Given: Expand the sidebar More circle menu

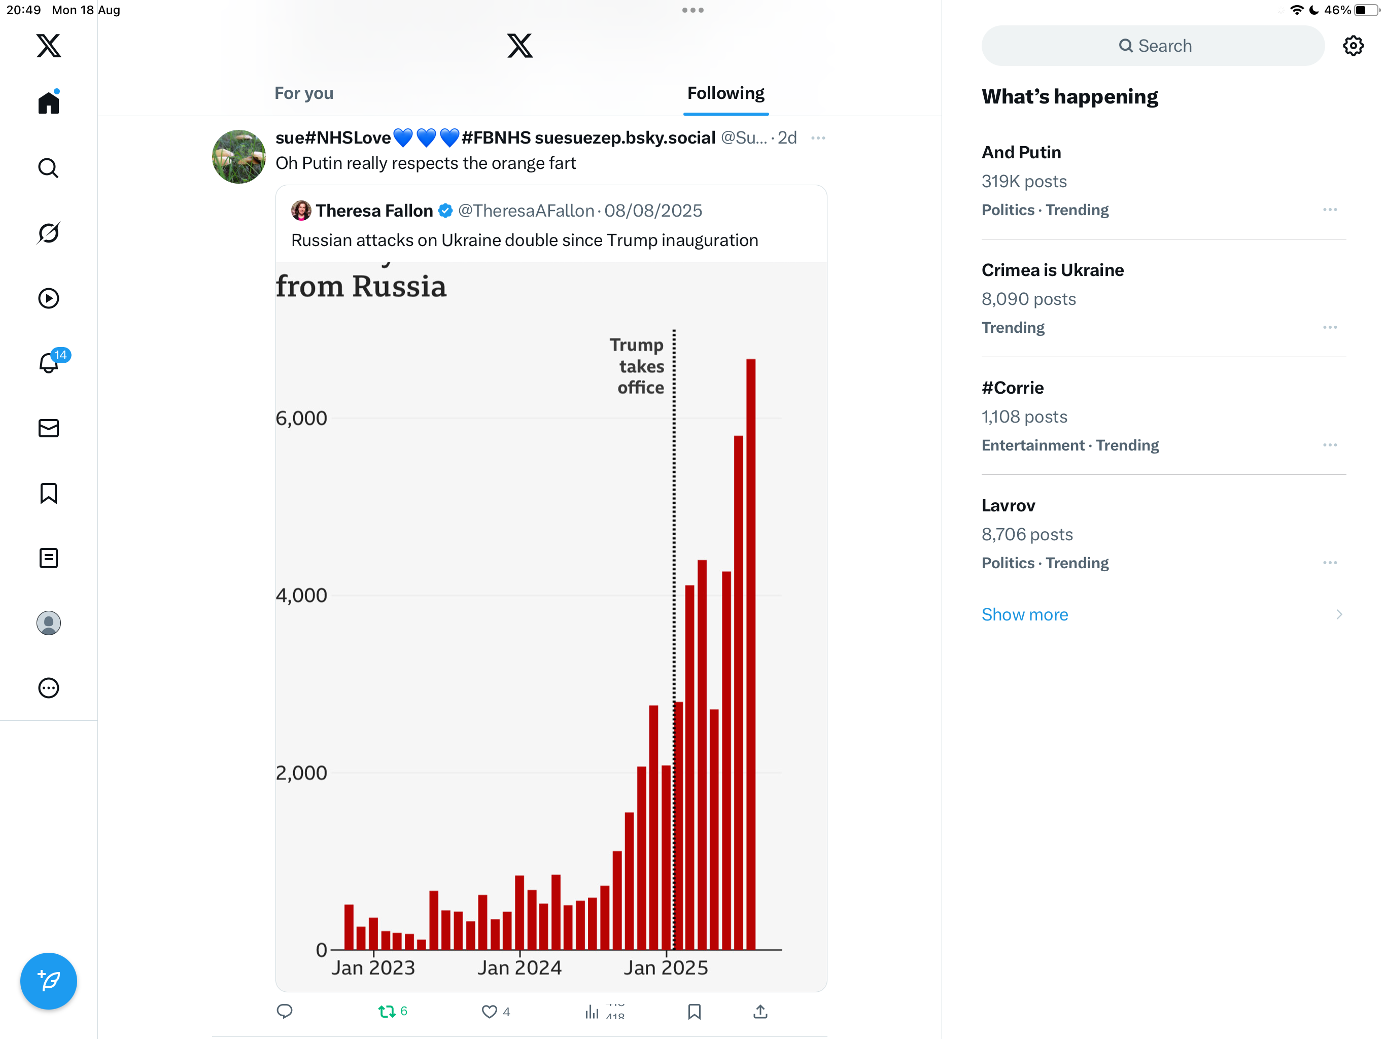Looking at the screenshot, I should (x=48, y=688).
